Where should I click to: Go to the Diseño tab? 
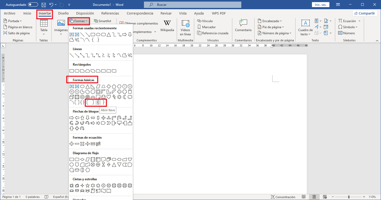tap(63, 13)
